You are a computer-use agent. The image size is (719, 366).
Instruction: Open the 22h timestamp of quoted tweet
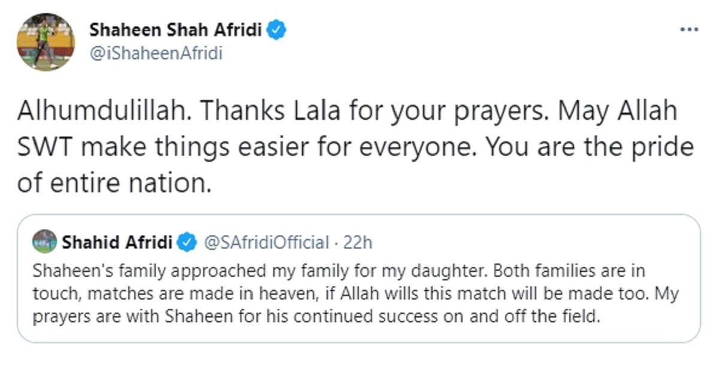pyautogui.click(x=359, y=243)
